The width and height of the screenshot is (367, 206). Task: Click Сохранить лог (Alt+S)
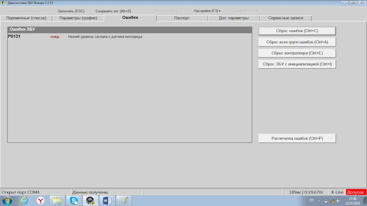(113, 11)
